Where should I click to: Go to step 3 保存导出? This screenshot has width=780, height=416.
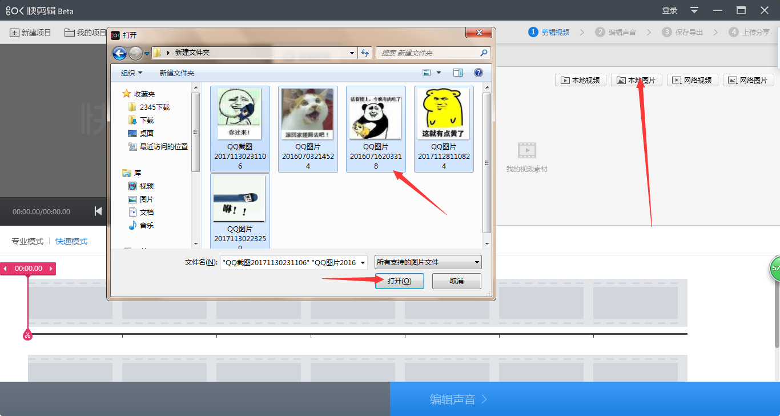coord(682,32)
